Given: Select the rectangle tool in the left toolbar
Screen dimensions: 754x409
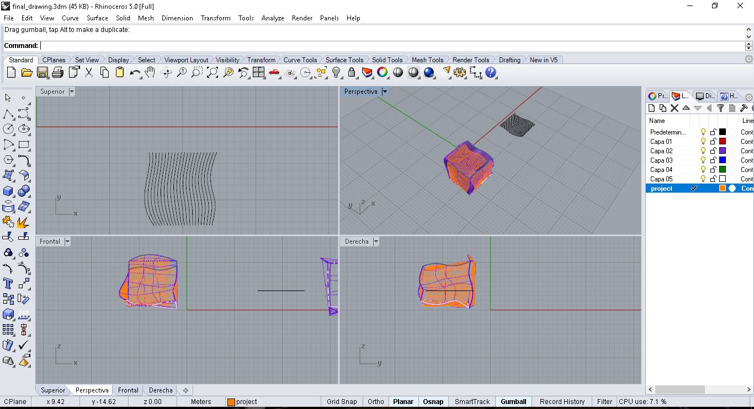Looking at the screenshot, I should click(24, 144).
